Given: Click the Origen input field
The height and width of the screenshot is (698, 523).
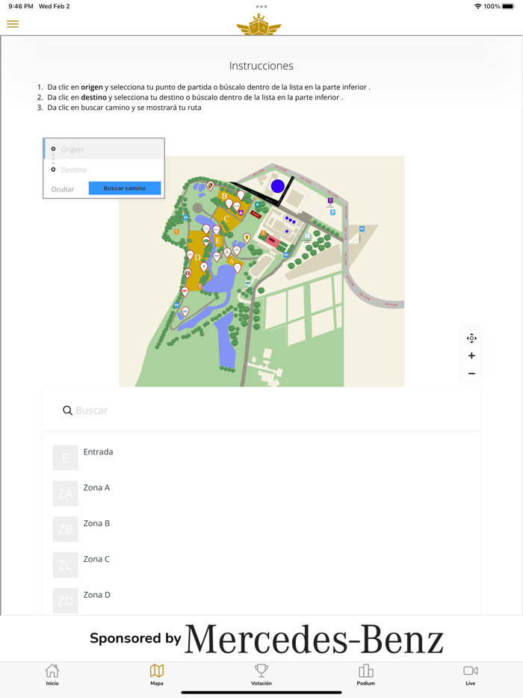Looking at the screenshot, I should pos(104,149).
